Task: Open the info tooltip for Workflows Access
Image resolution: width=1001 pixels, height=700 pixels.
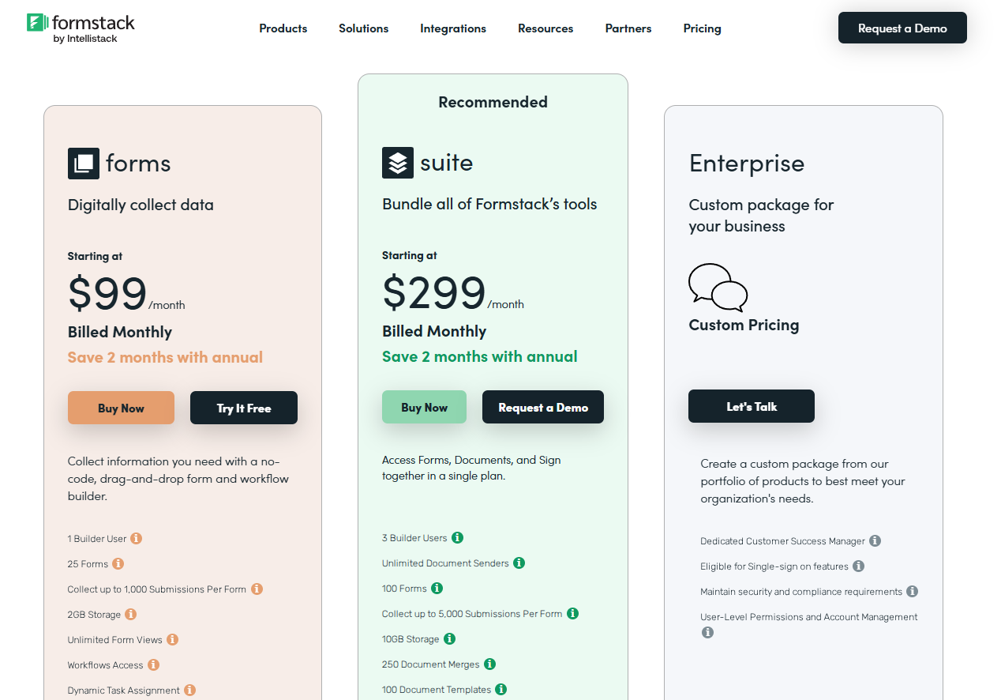Action: point(155,665)
